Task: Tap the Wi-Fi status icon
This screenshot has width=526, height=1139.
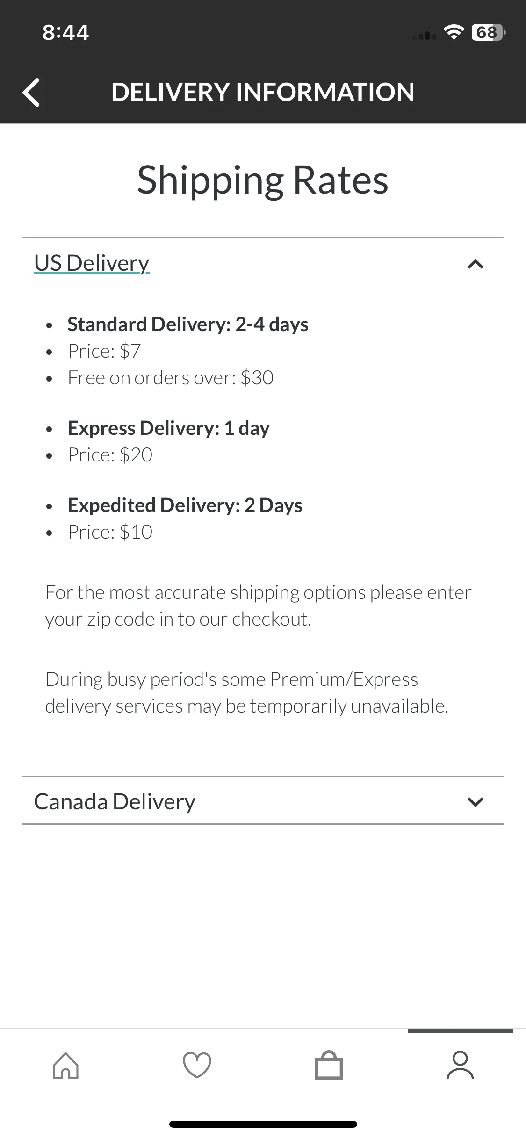Action: click(454, 32)
